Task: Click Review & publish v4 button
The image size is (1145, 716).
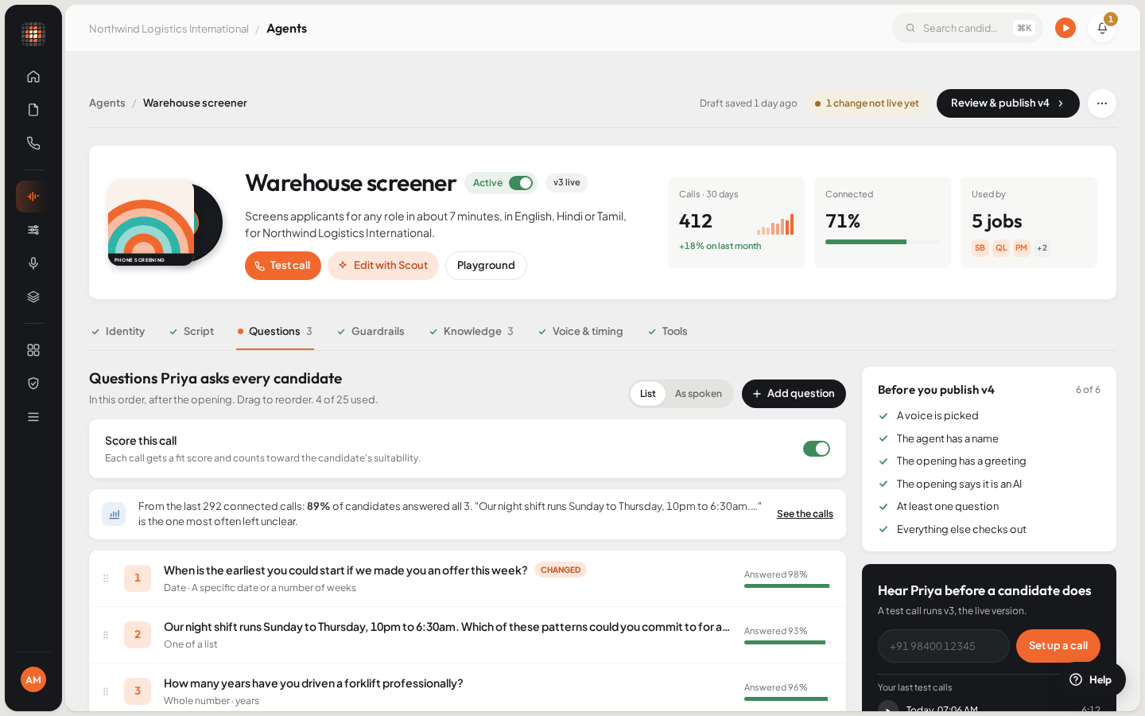Action: point(1008,103)
